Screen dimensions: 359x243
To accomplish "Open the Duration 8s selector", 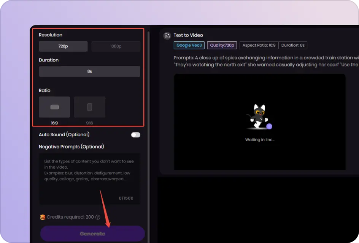I will click(x=89, y=71).
